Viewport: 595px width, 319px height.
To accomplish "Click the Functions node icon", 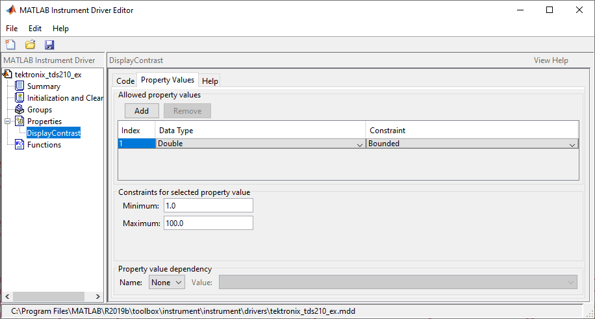I will coord(19,145).
